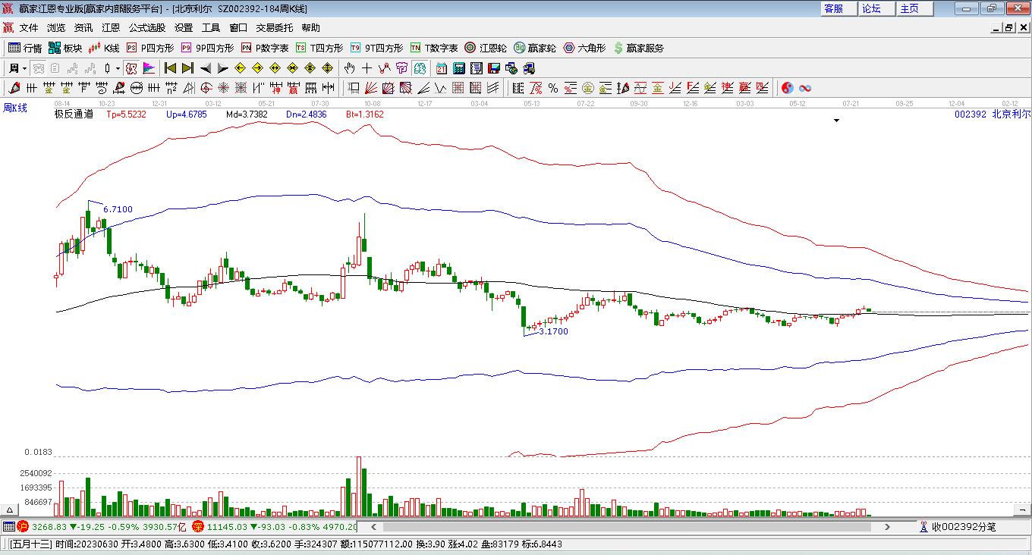Click the 论坛 forum link

pyautogui.click(x=871, y=8)
